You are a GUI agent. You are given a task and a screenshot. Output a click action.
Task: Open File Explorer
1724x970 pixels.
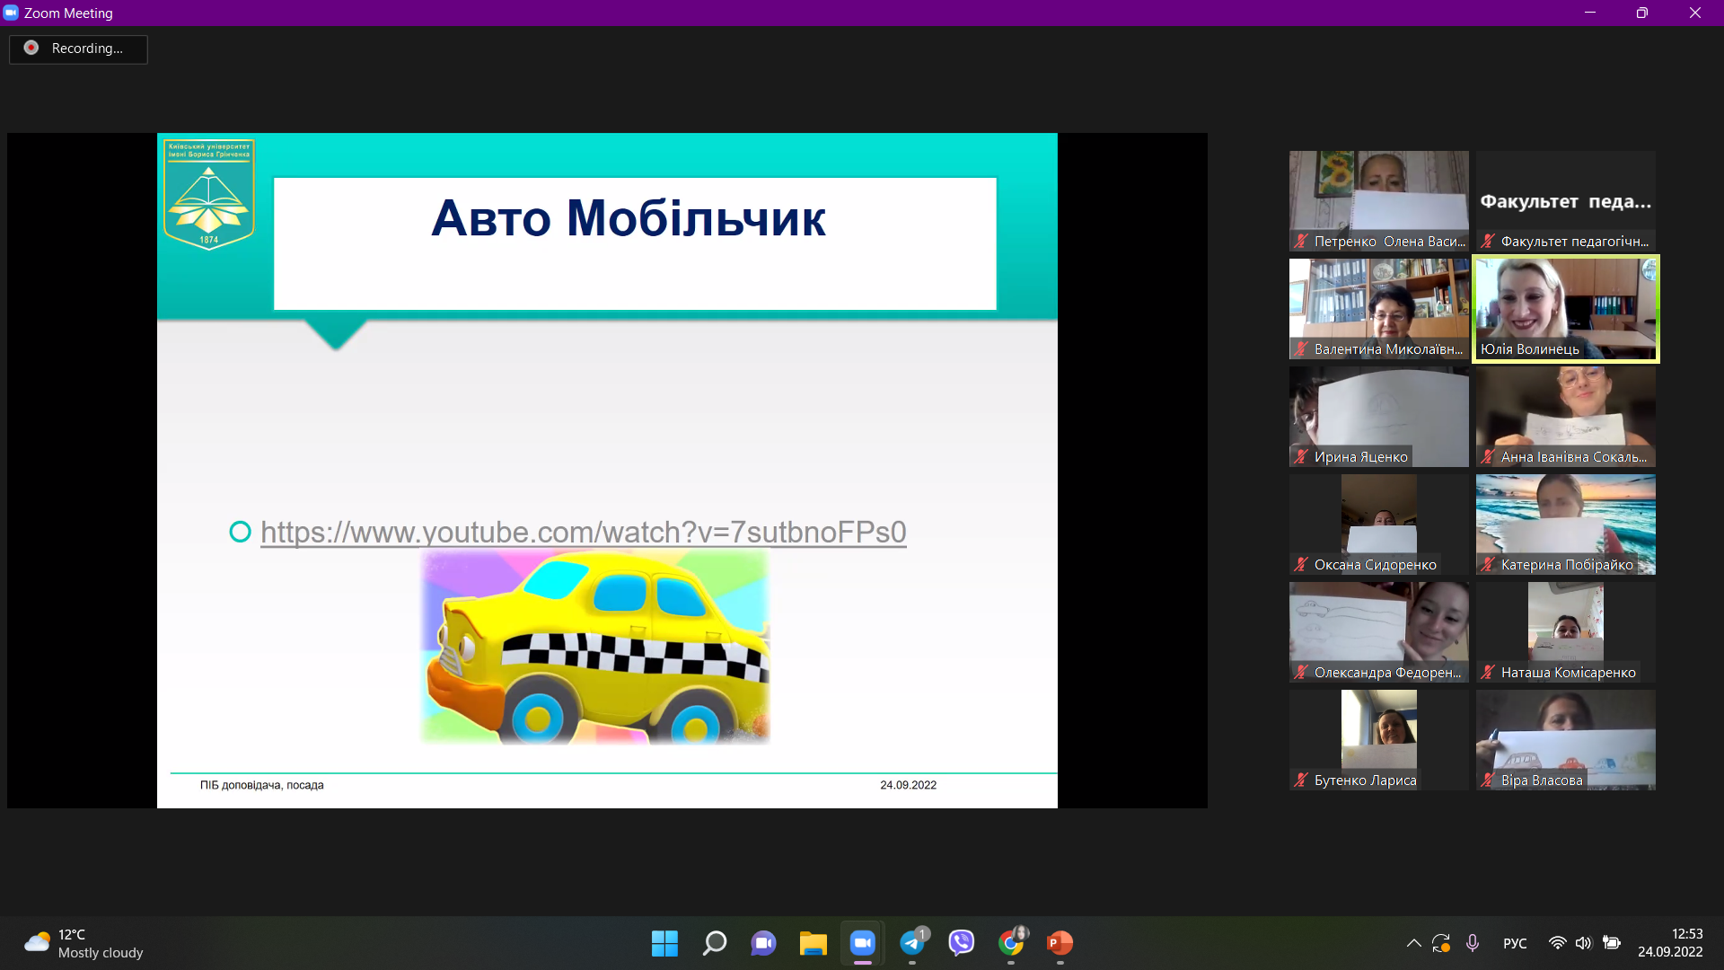[813, 944]
